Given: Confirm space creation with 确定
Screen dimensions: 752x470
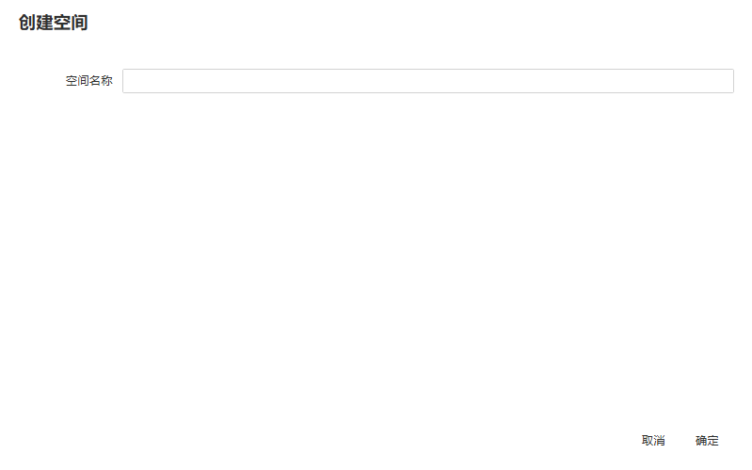Looking at the screenshot, I should click(707, 440).
